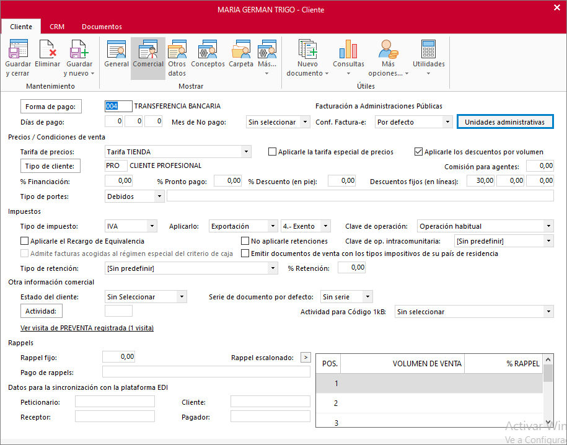Open the Tipo de portes dropdown
567x445 pixels.
pos(160,196)
